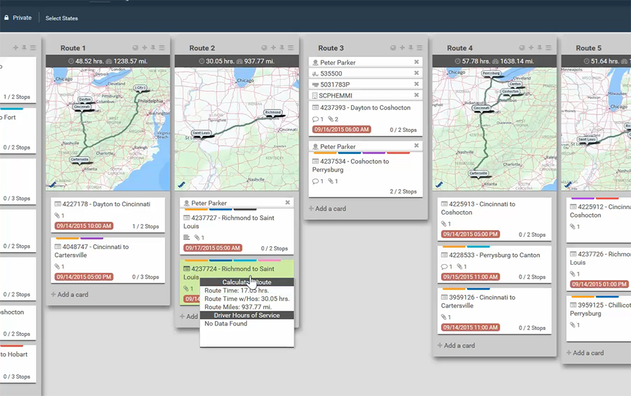Click the 09/16/2015 06:00 AM date pill
The height and width of the screenshot is (396, 631).
[341, 129]
